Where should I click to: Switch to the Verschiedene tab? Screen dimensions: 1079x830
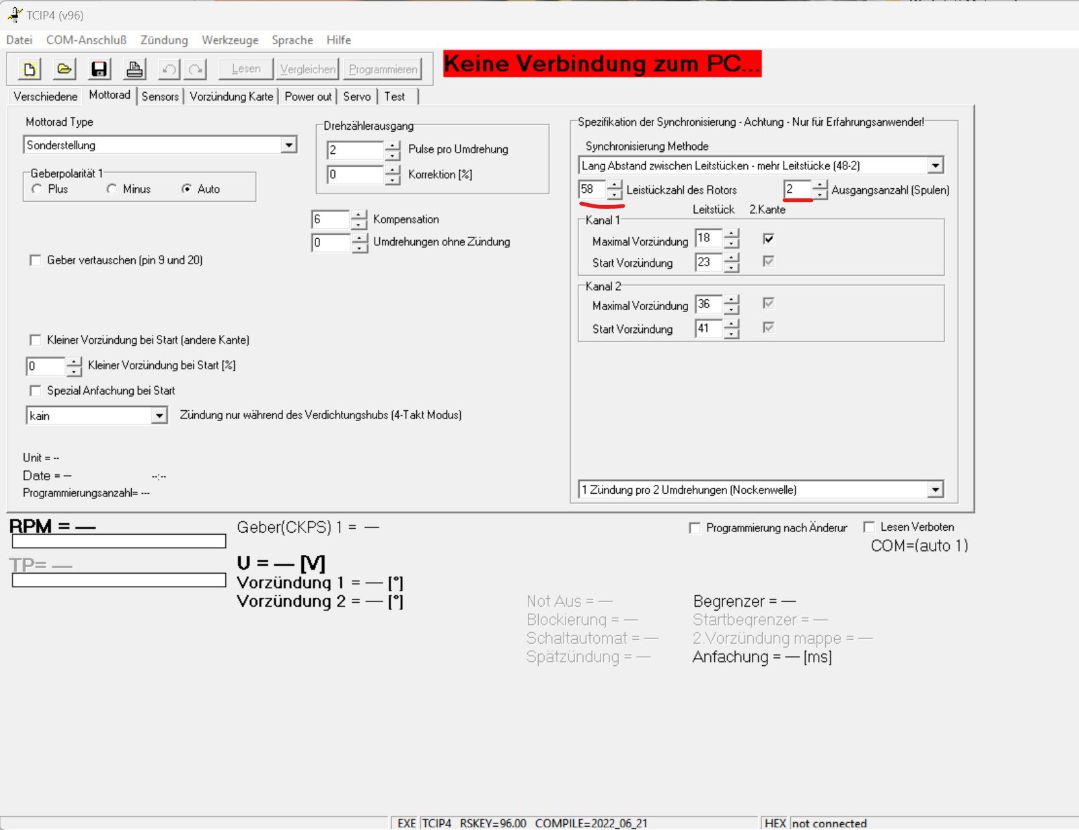tap(45, 97)
